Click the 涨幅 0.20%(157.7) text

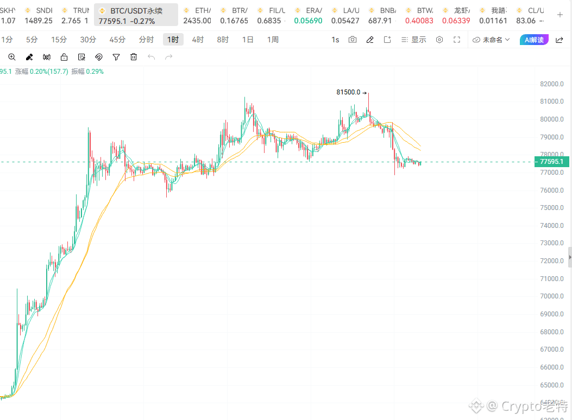[x=42, y=72]
